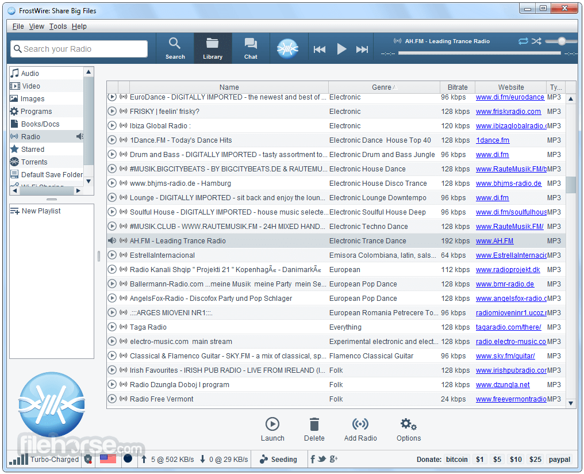584x474 pixels.
Task: Open the File menu
Action: pos(18,26)
